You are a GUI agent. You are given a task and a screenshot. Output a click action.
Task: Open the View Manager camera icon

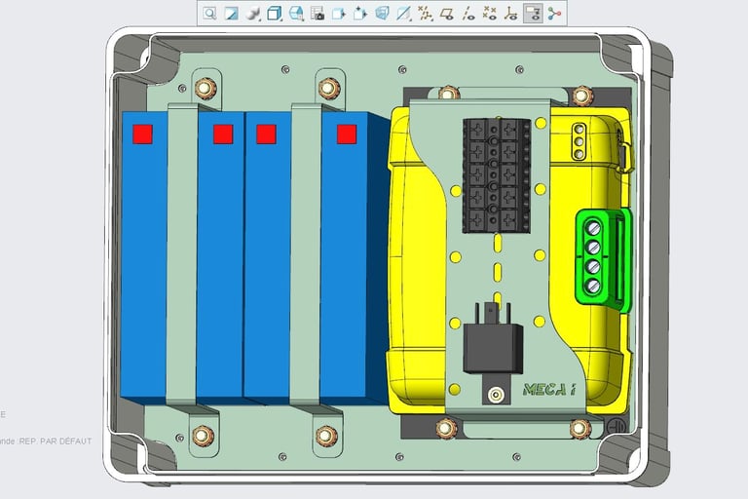(318, 14)
